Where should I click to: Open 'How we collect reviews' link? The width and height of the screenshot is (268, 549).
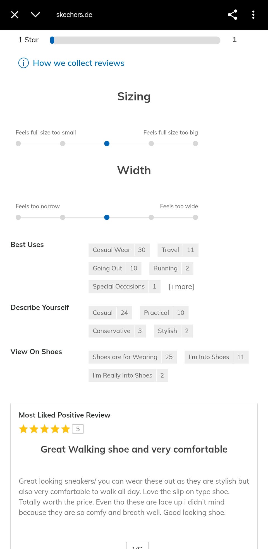pos(78,63)
